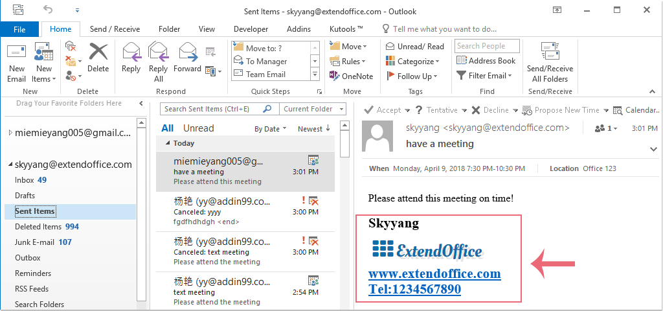The height and width of the screenshot is (311, 663).
Task: Open the Address Book
Action: (486, 60)
